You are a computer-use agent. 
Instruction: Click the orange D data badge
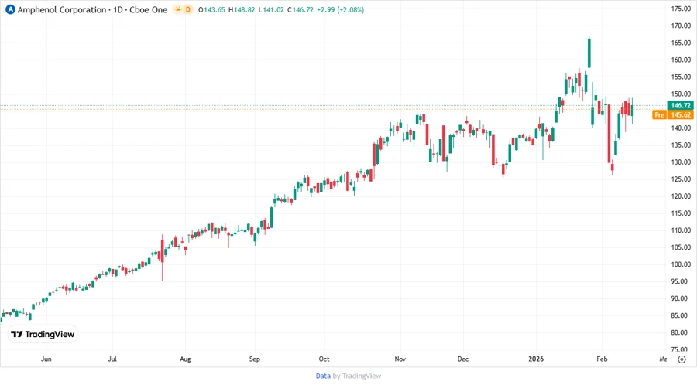(188, 9)
